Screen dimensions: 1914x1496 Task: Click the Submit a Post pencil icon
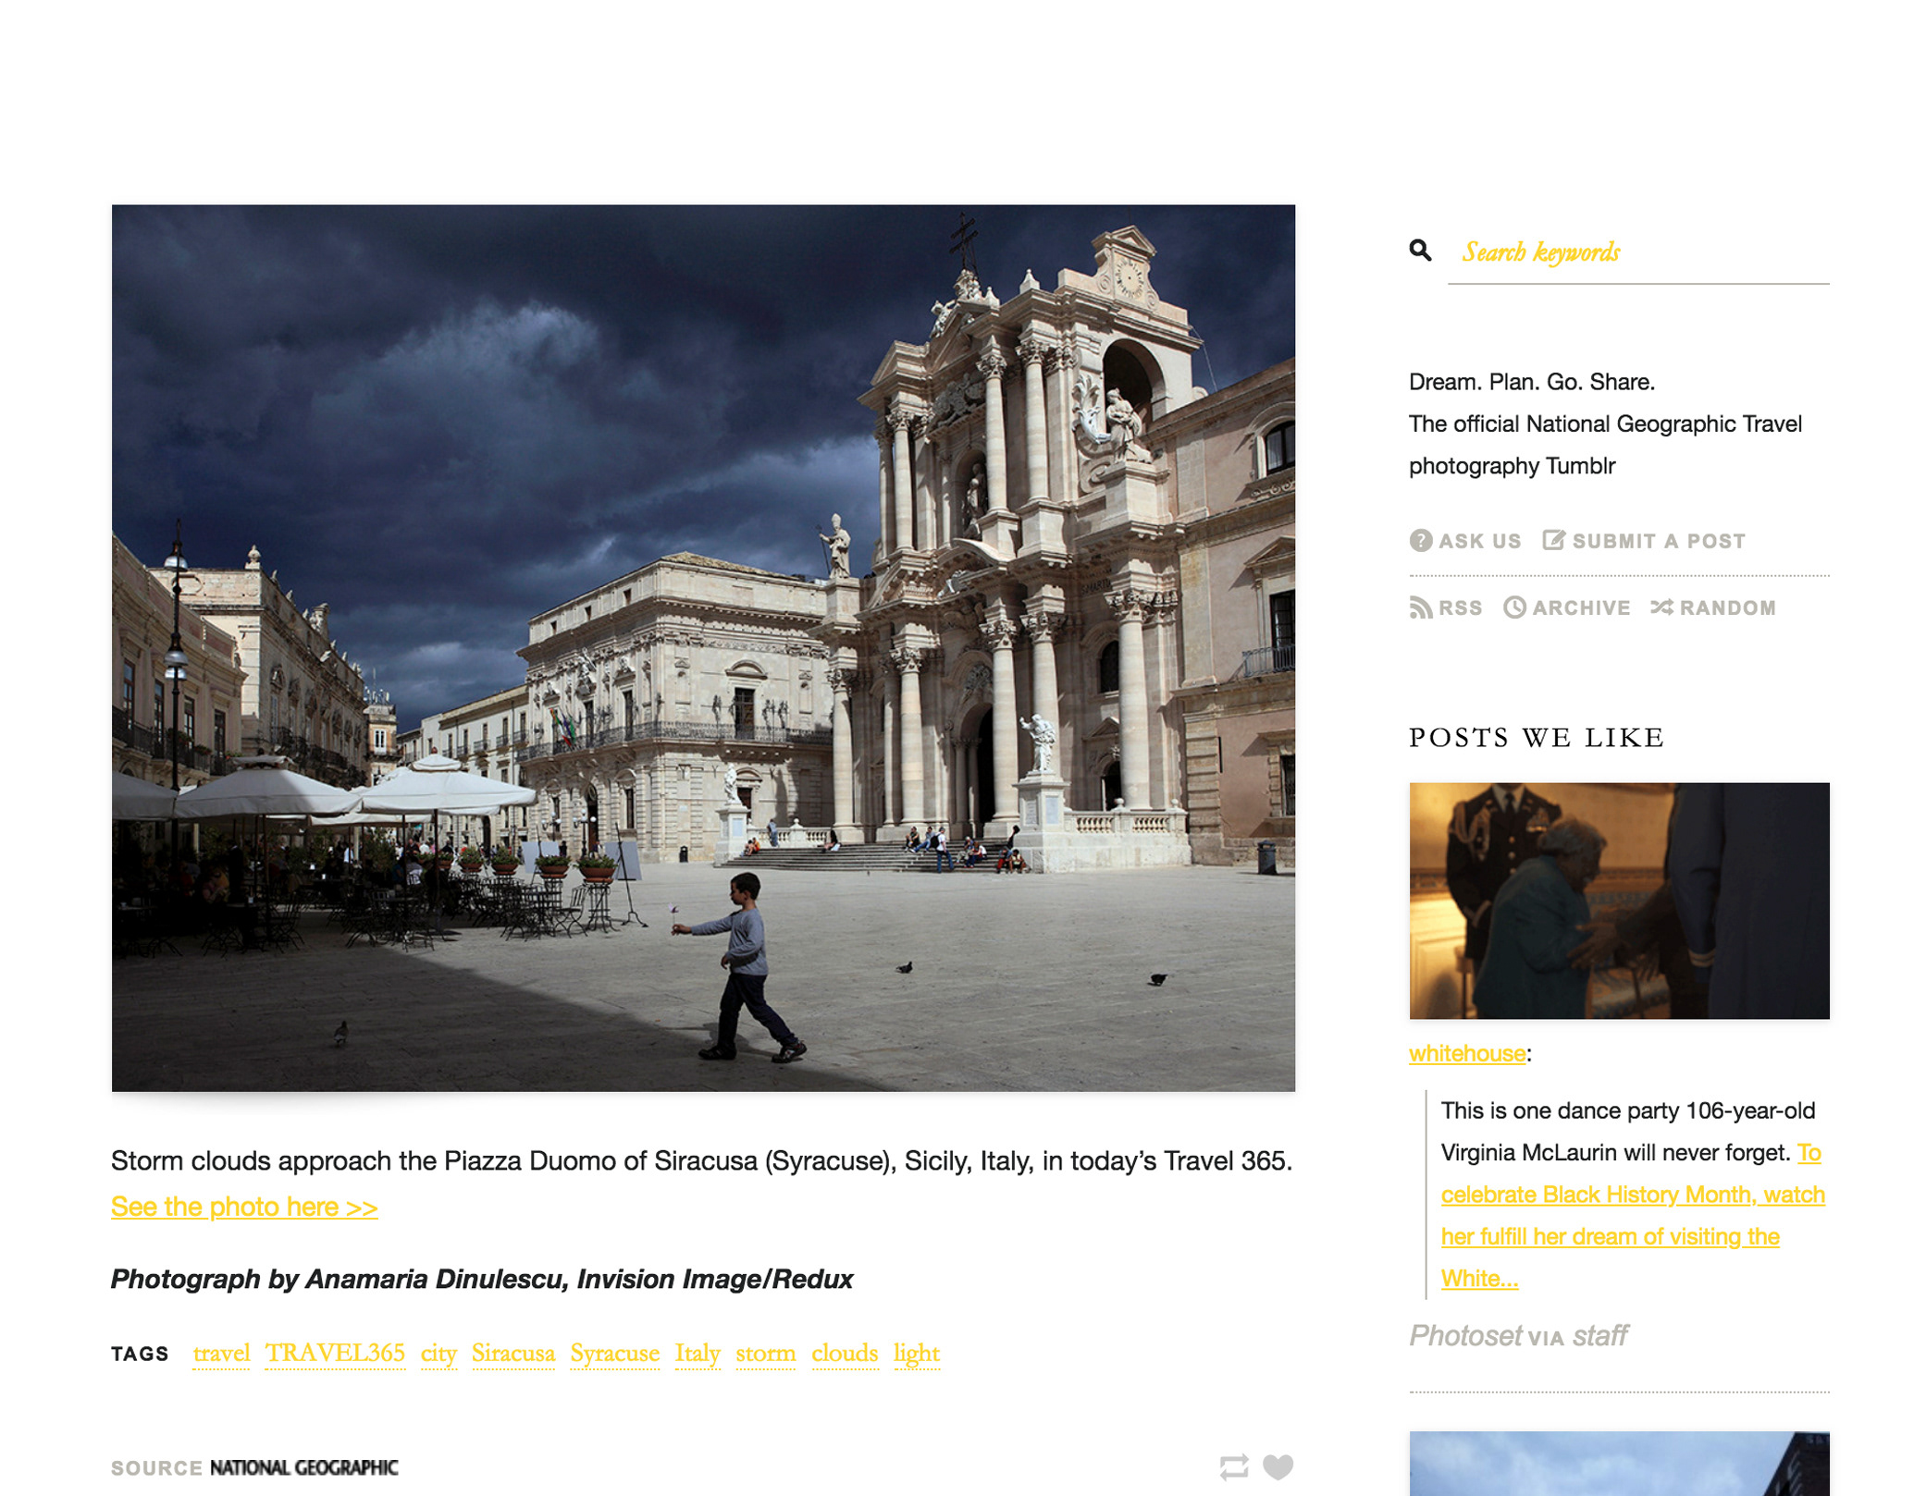point(1553,540)
